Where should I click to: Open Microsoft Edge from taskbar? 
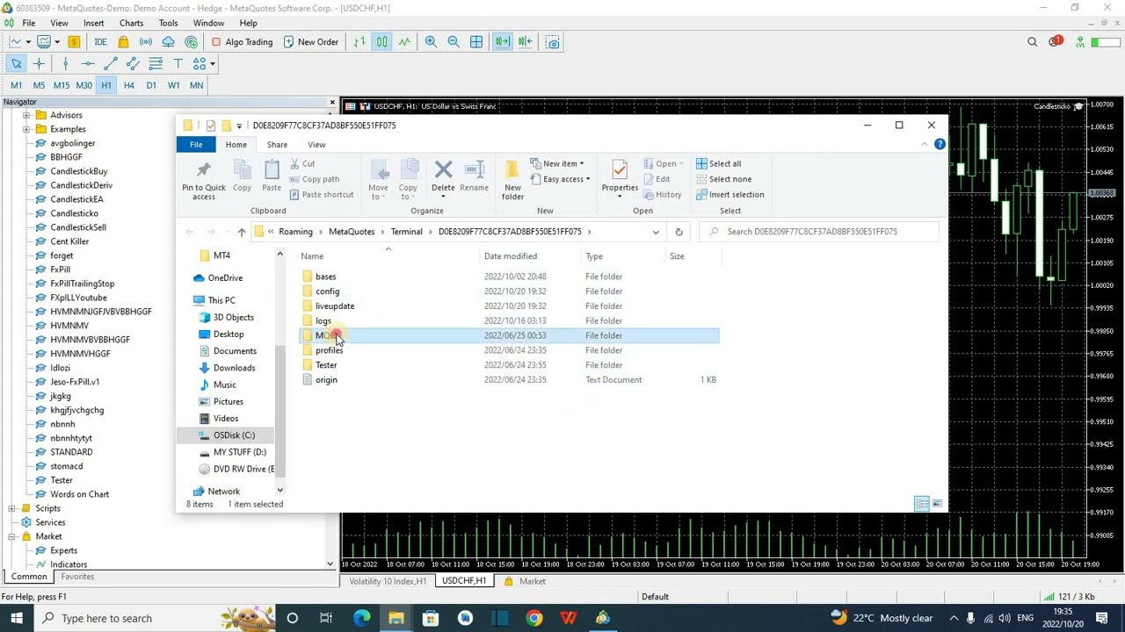click(362, 618)
